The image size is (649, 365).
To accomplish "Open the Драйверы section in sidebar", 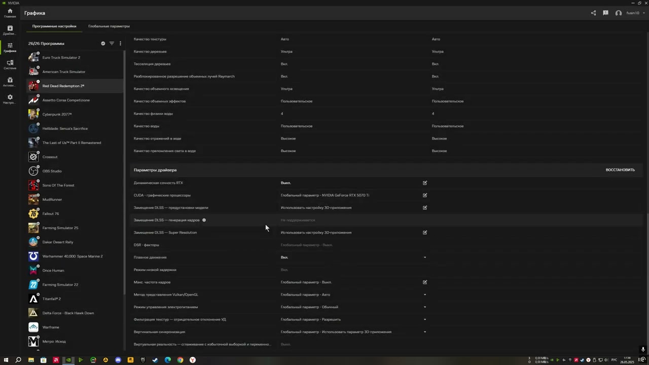I will click(10, 30).
